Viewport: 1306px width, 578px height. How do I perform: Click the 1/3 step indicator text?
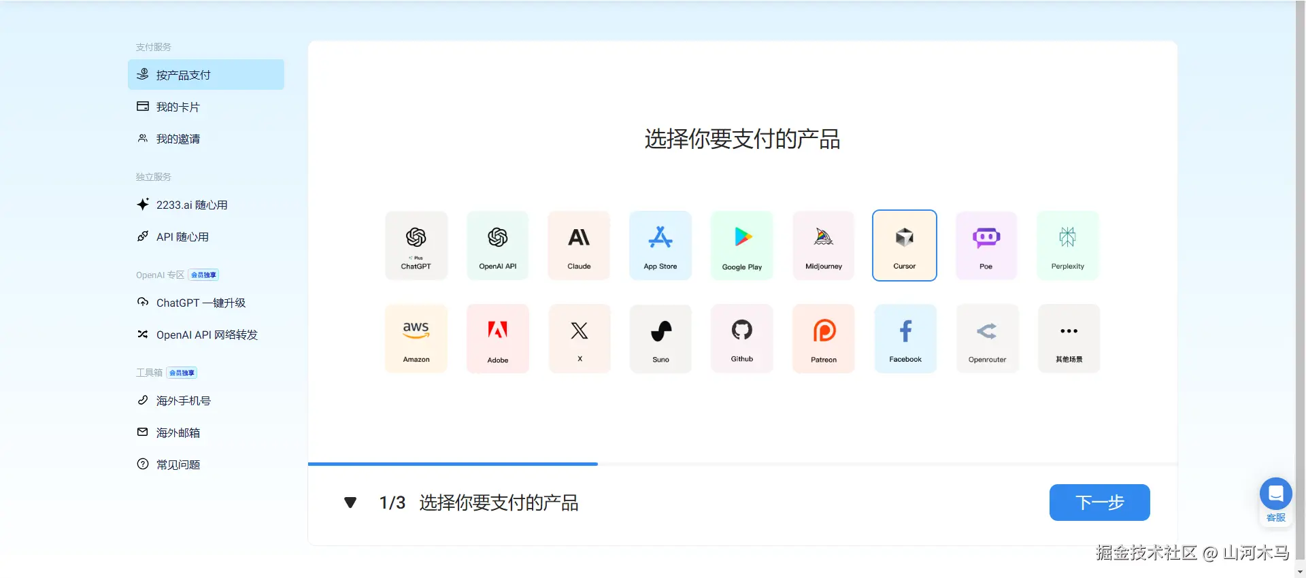(x=392, y=503)
